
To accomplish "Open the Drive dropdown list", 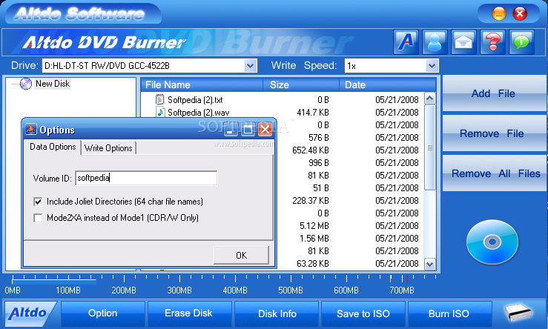I will 250,66.
